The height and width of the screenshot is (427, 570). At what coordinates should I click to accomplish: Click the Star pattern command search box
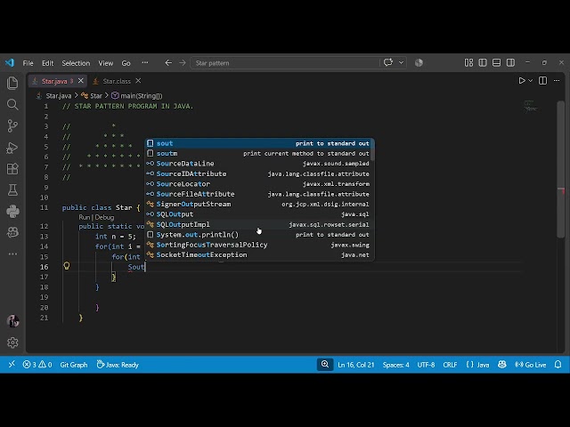pos(285,63)
